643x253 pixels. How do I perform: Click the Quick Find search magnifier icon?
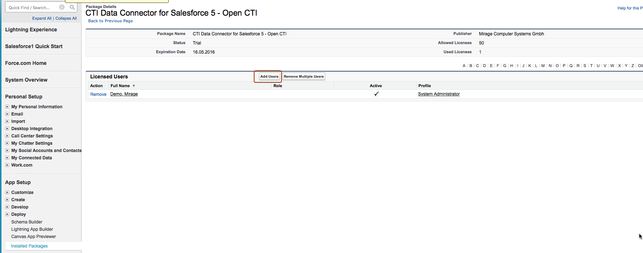click(72, 7)
